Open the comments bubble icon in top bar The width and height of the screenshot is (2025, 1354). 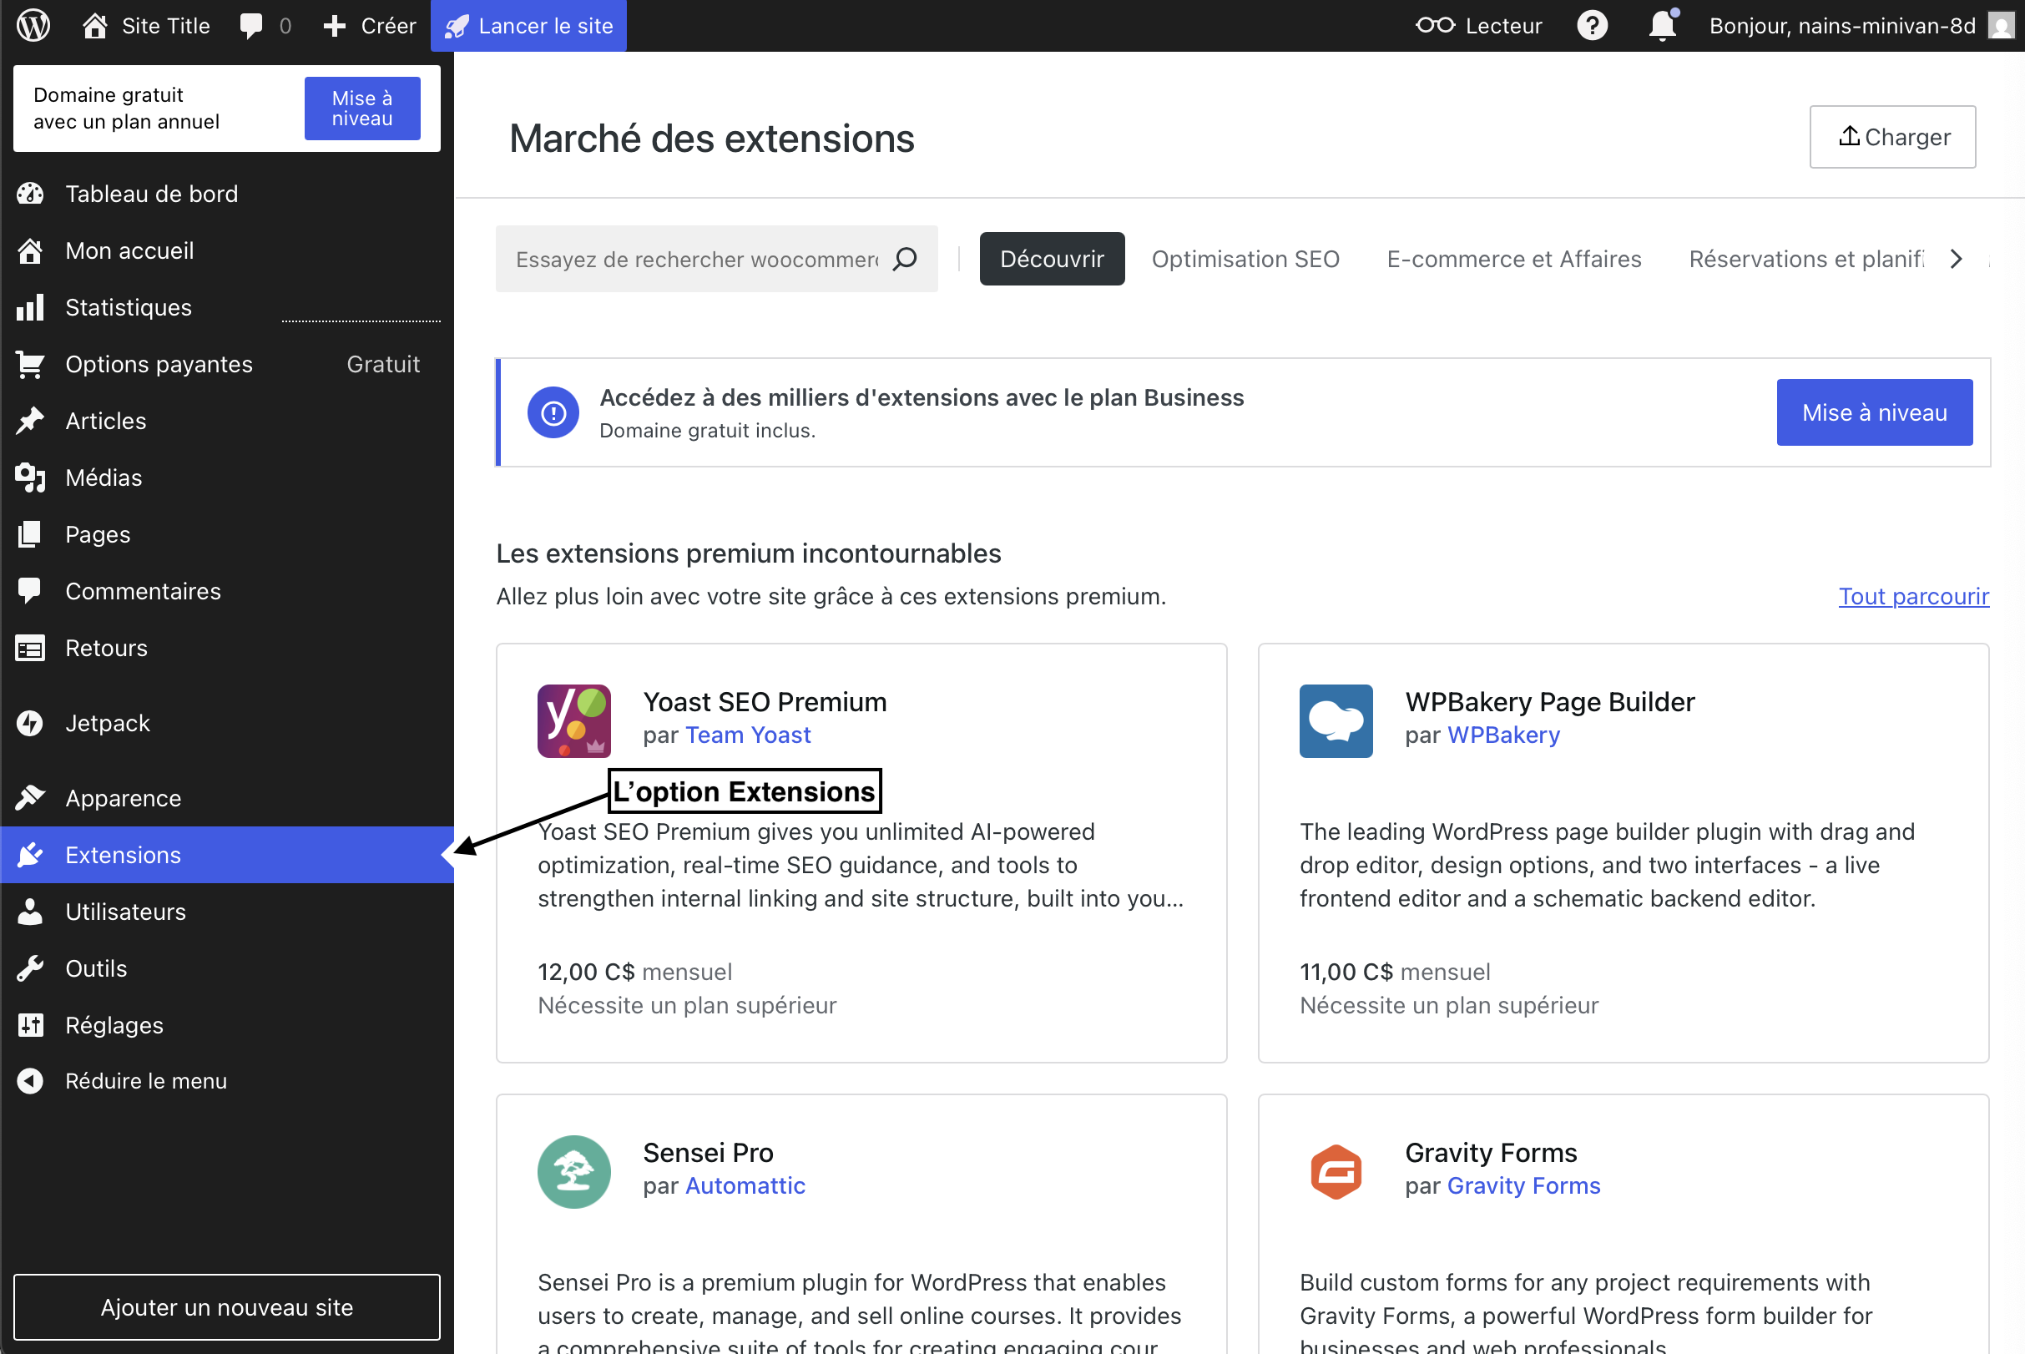251,26
